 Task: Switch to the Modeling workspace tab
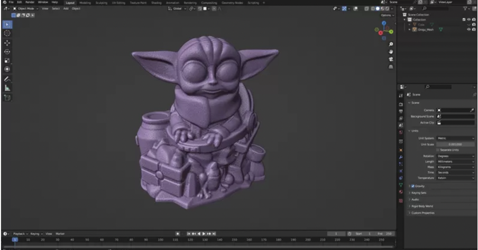click(85, 3)
